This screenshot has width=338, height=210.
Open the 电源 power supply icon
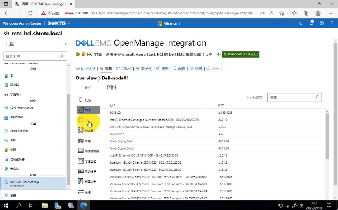(x=80, y=192)
